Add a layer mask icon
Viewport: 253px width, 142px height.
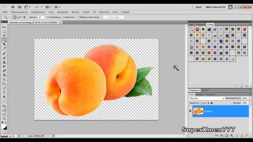(227, 136)
